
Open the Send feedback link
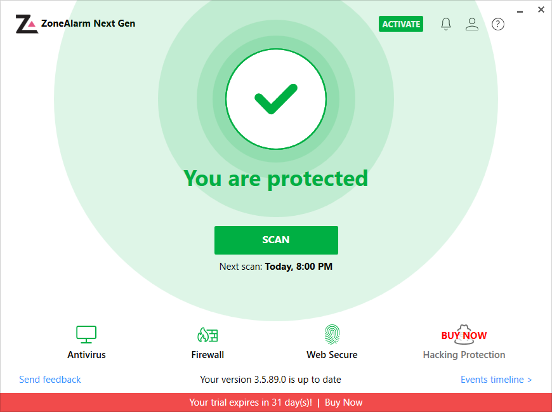pos(50,380)
